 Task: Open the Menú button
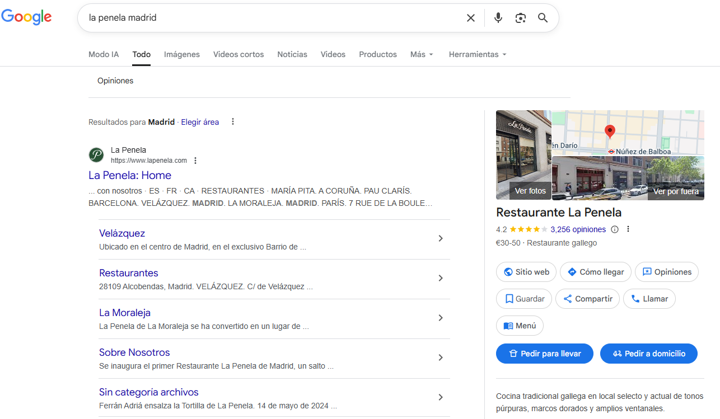520,326
